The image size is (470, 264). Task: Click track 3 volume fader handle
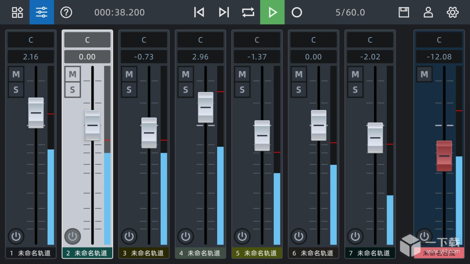click(x=149, y=133)
